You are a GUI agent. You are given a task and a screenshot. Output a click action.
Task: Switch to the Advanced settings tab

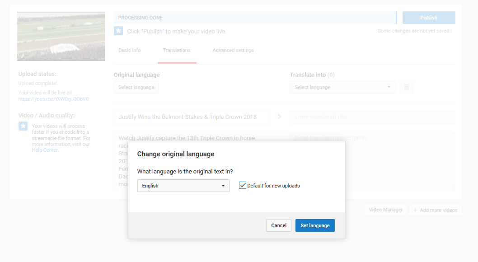233,50
